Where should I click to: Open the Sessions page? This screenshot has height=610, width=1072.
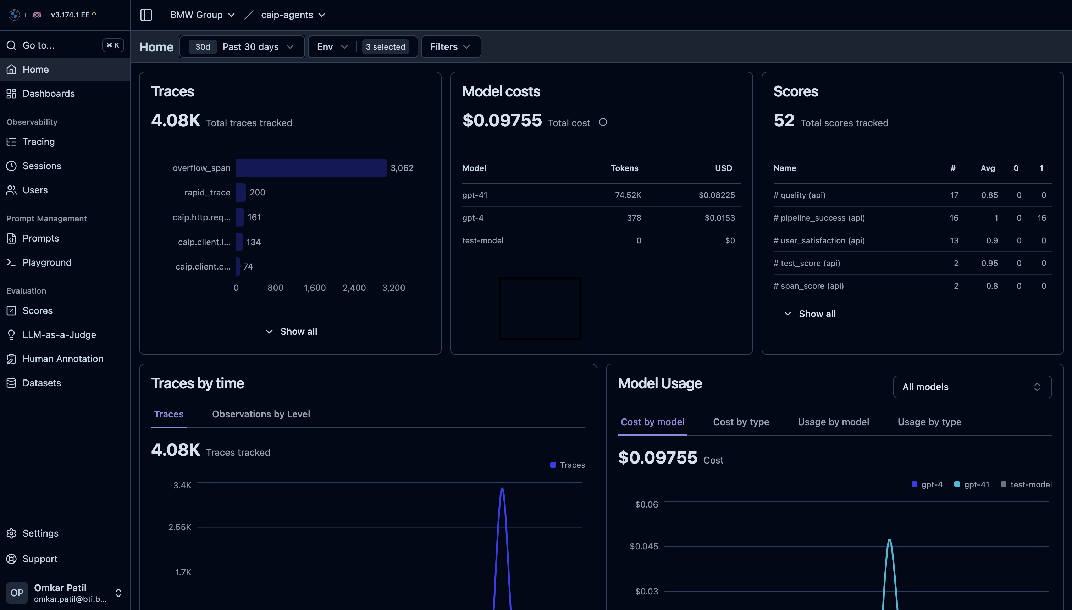(x=65, y=166)
